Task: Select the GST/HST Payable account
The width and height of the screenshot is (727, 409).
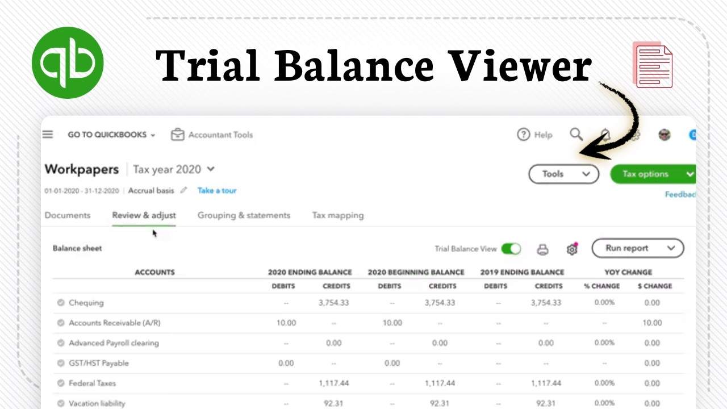Action: tap(99, 363)
